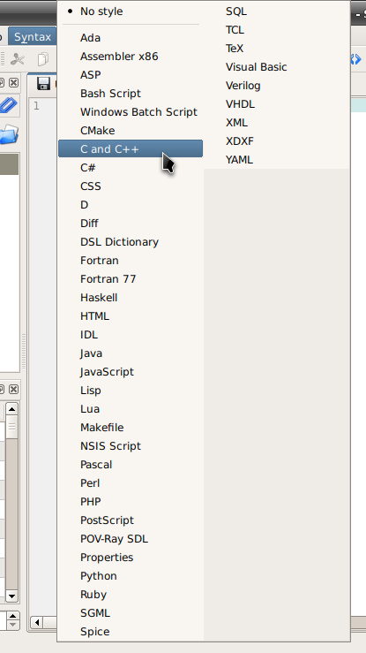Close the upper left docked panel
This screenshot has height=653, width=366.
(14, 82)
